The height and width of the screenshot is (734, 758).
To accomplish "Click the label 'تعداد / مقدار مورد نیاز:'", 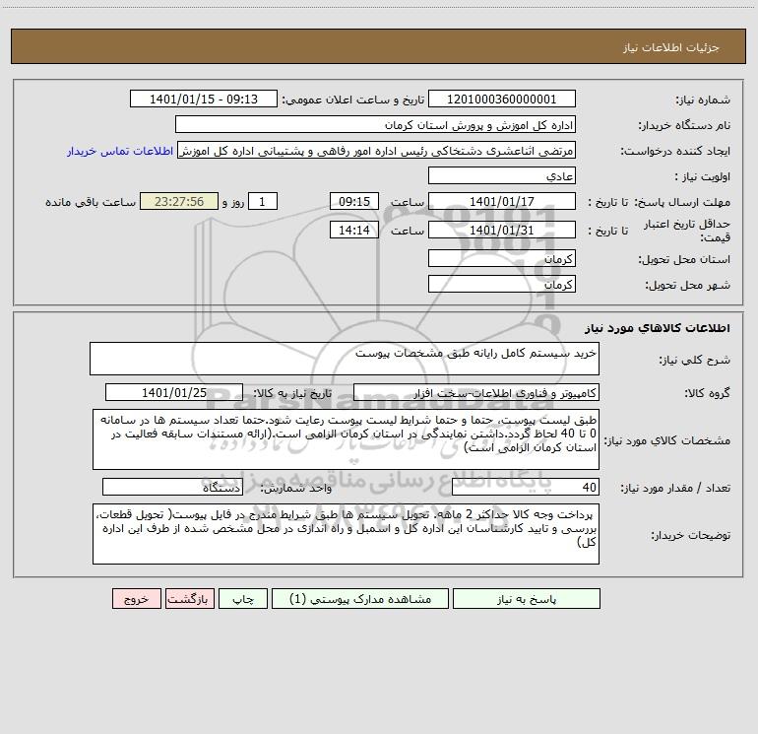I will tap(675, 489).
